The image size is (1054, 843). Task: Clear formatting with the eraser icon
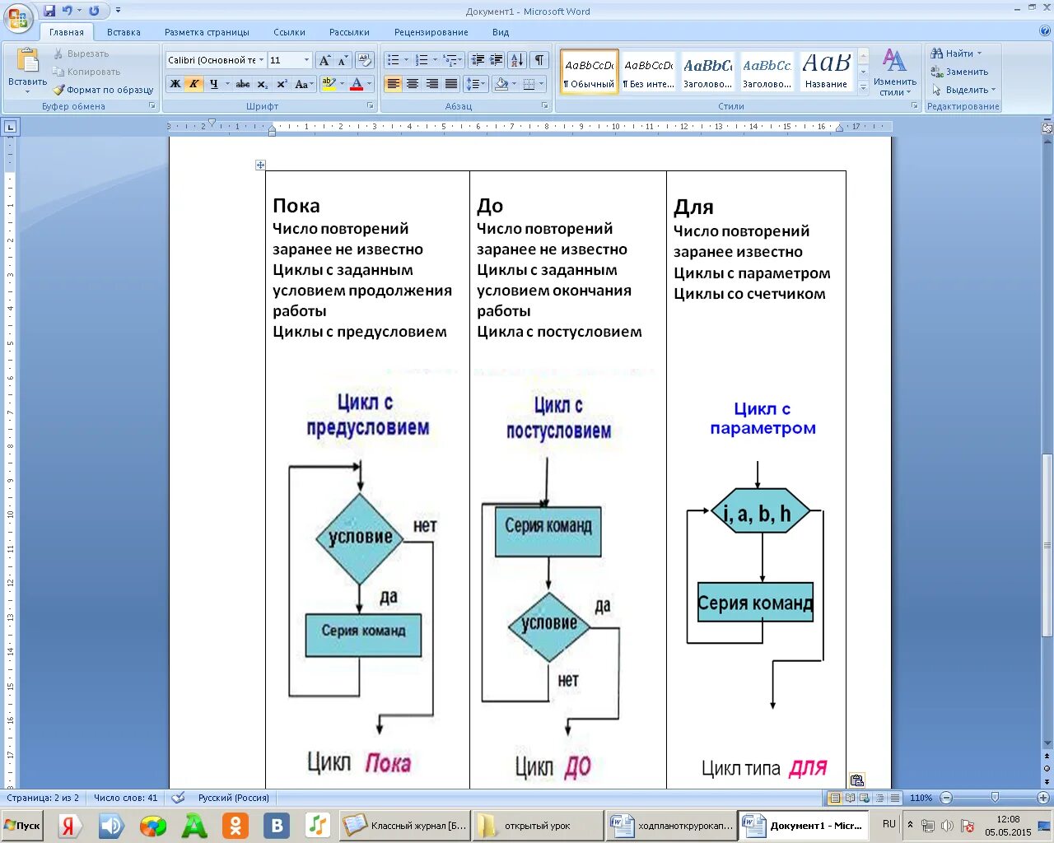click(x=366, y=60)
